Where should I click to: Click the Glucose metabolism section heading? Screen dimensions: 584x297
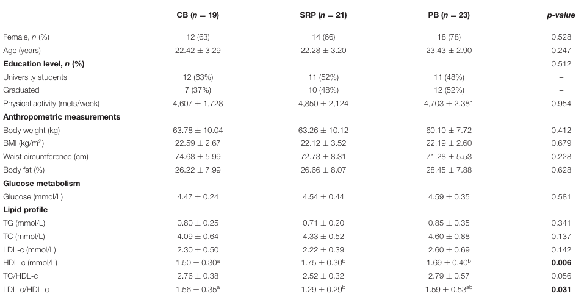point(41,182)
